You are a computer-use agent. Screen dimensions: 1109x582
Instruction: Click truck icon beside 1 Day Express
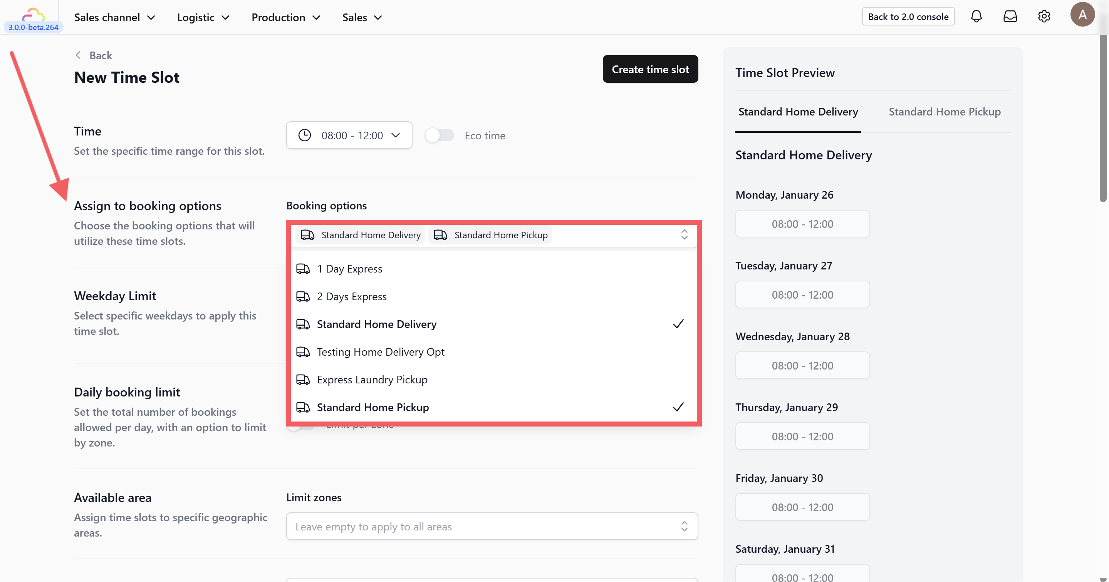click(x=303, y=269)
